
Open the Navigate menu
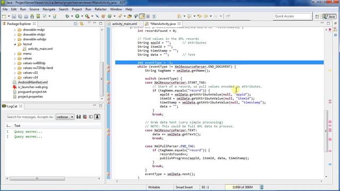tap(49, 10)
